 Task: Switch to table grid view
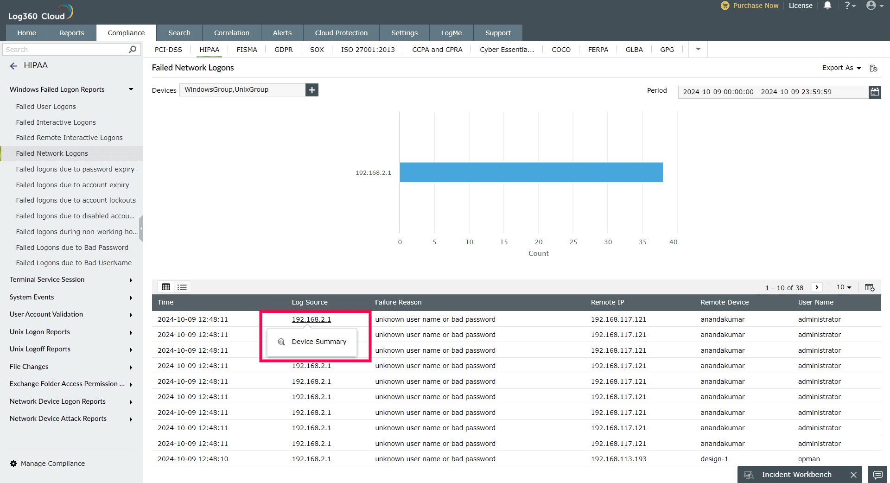pos(166,287)
